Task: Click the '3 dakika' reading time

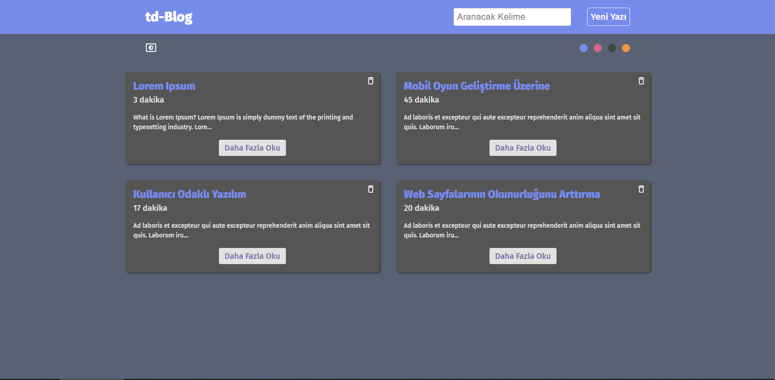Action: pyautogui.click(x=149, y=100)
